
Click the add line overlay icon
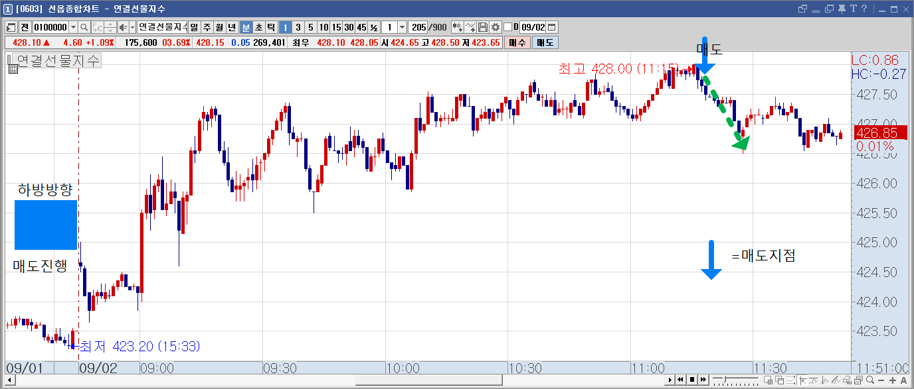click(x=470, y=27)
